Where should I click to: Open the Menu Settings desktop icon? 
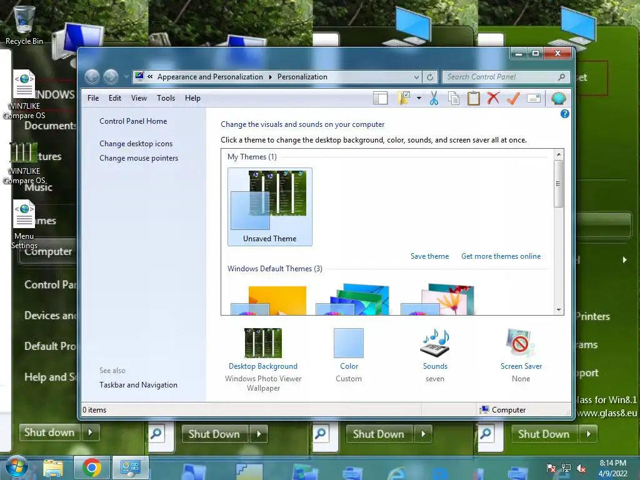(24, 224)
